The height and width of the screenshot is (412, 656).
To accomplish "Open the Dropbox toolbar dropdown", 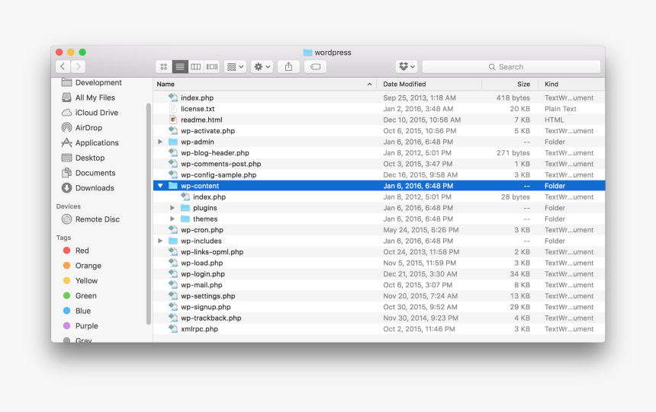I will point(407,66).
